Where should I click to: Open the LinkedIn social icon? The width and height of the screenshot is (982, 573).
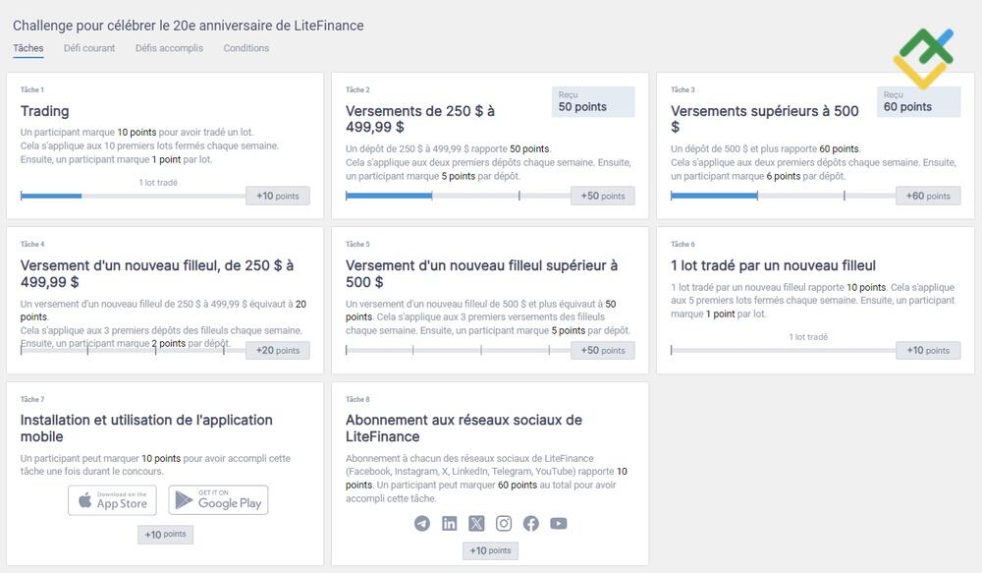point(449,524)
